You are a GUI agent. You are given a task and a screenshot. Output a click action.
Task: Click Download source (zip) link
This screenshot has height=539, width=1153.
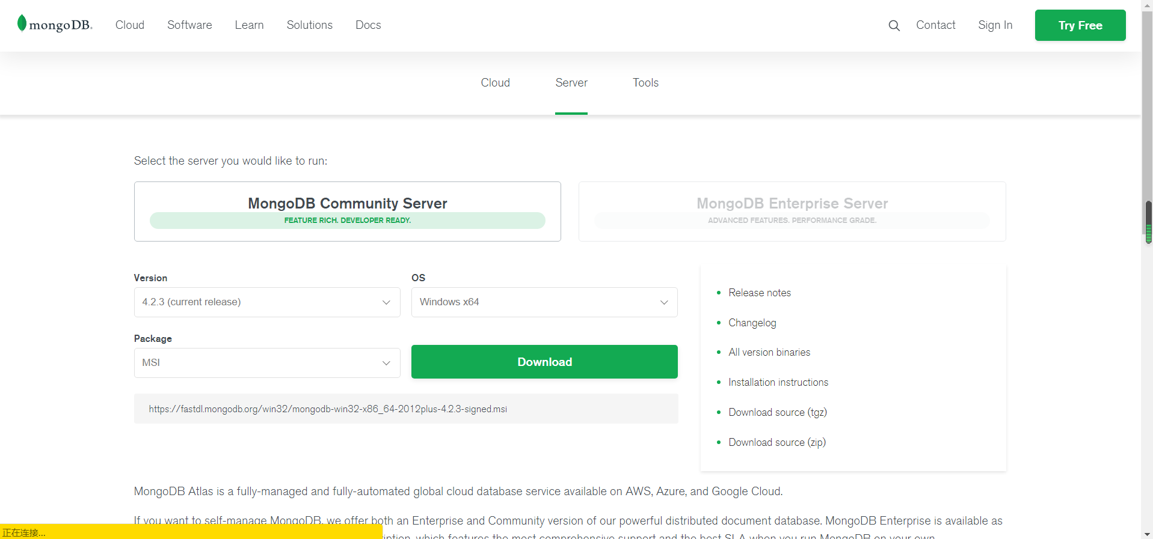(777, 442)
